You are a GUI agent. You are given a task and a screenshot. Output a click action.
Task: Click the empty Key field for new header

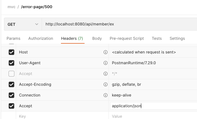click(62, 116)
